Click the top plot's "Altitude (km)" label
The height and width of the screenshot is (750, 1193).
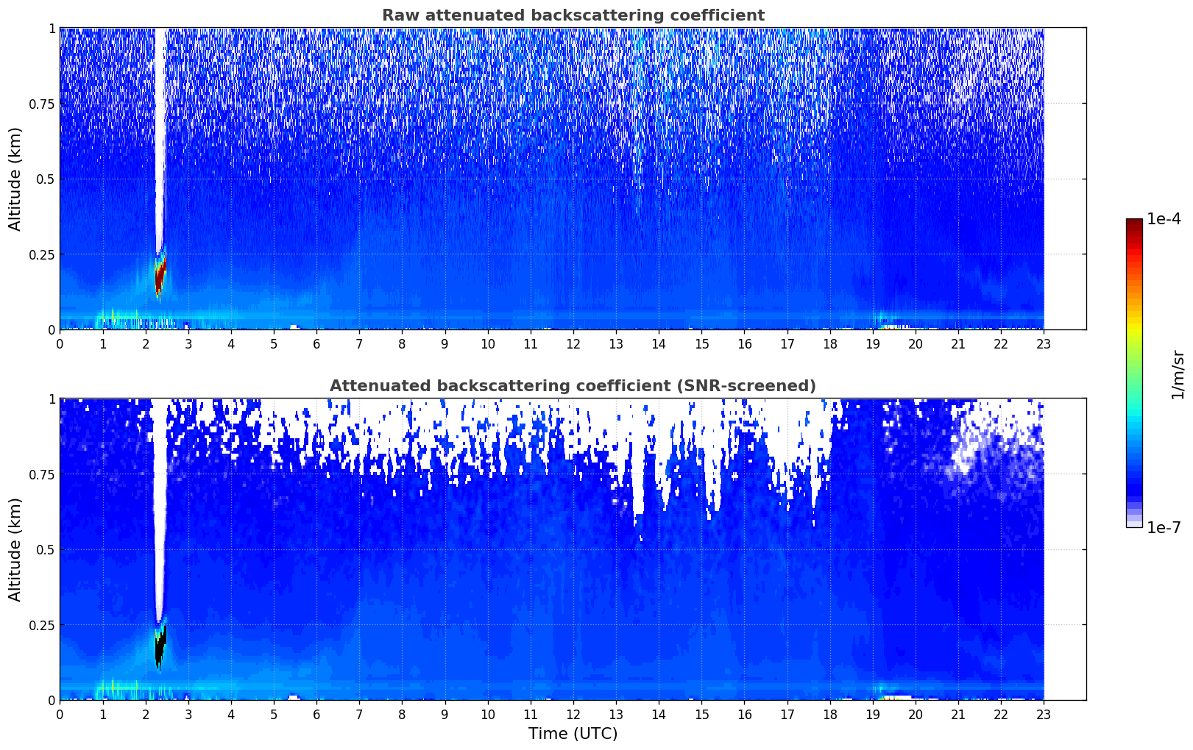point(15,179)
